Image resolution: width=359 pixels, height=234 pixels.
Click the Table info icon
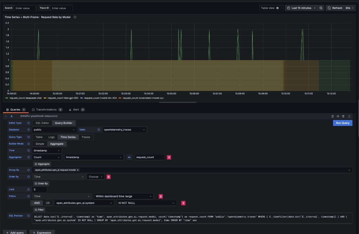99,129
